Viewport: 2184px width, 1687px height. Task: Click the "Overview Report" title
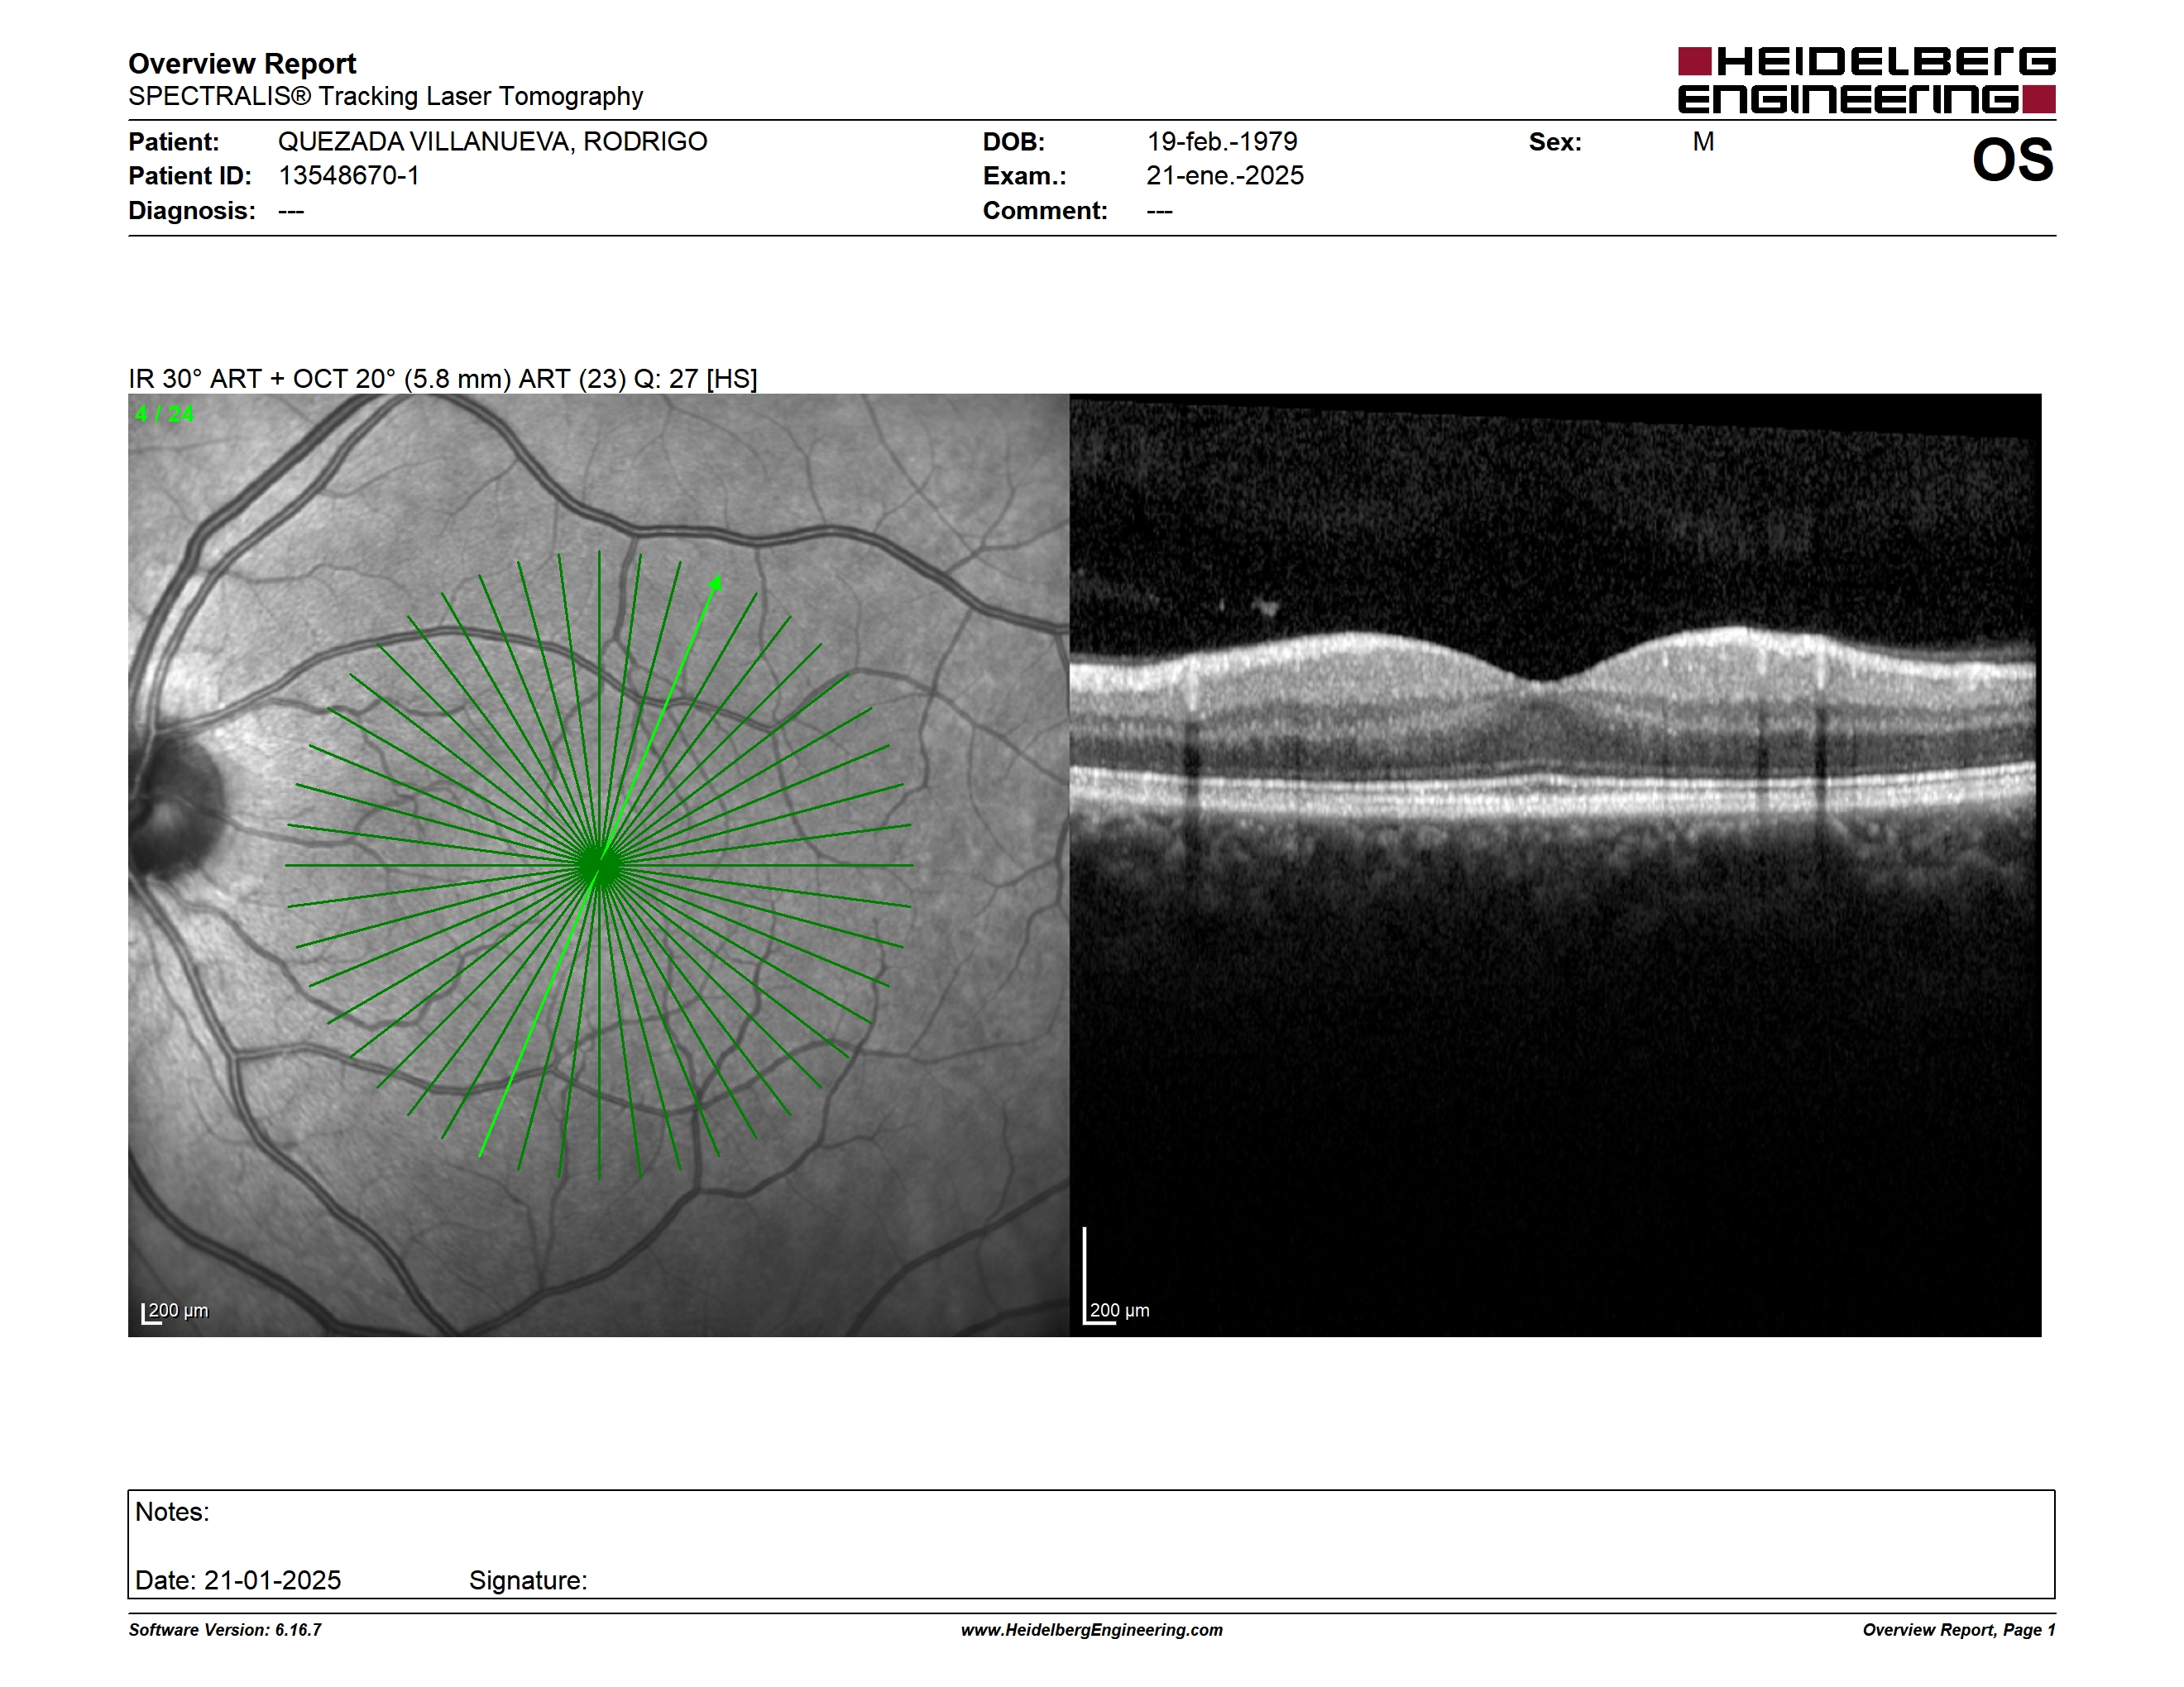[242, 64]
